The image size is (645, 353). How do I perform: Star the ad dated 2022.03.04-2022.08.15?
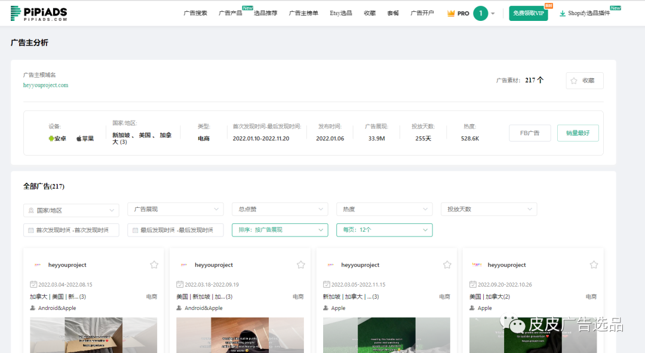[x=154, y=265]
